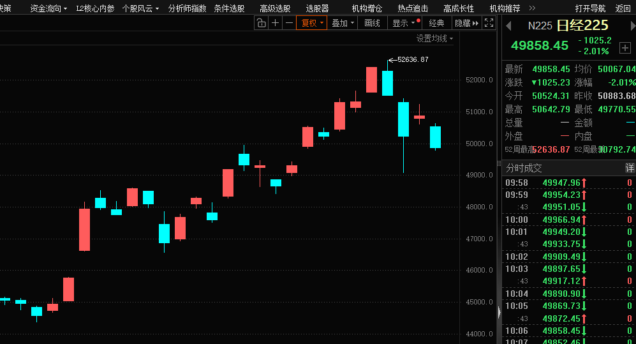Enter fullscreen chart view icon

489,23
